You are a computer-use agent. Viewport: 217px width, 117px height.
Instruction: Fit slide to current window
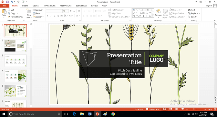[215, 109]
